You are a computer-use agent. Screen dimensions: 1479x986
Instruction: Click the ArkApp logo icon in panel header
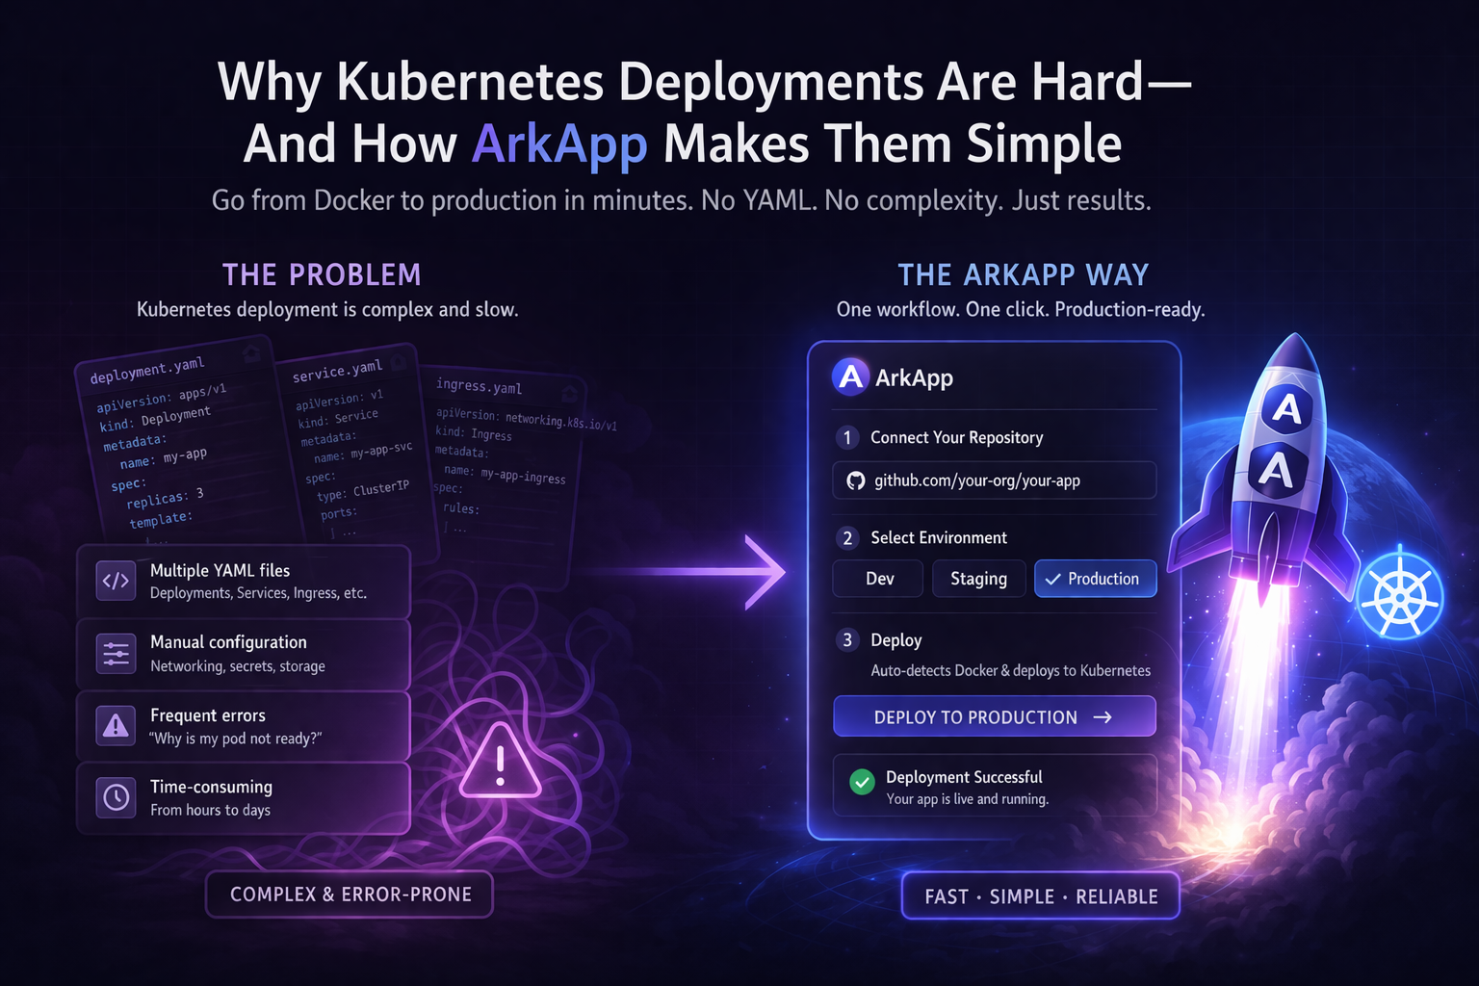(850, 377)
